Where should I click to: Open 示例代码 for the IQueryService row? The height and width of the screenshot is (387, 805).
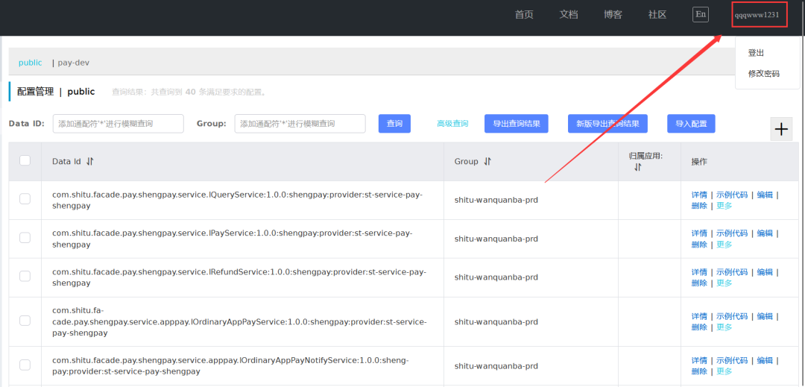click(732, 195)
